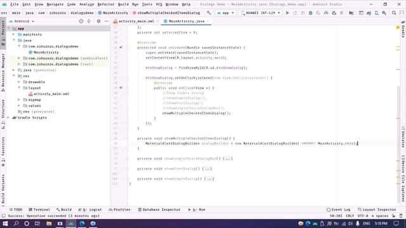Open the File menu

click(14, 4)
